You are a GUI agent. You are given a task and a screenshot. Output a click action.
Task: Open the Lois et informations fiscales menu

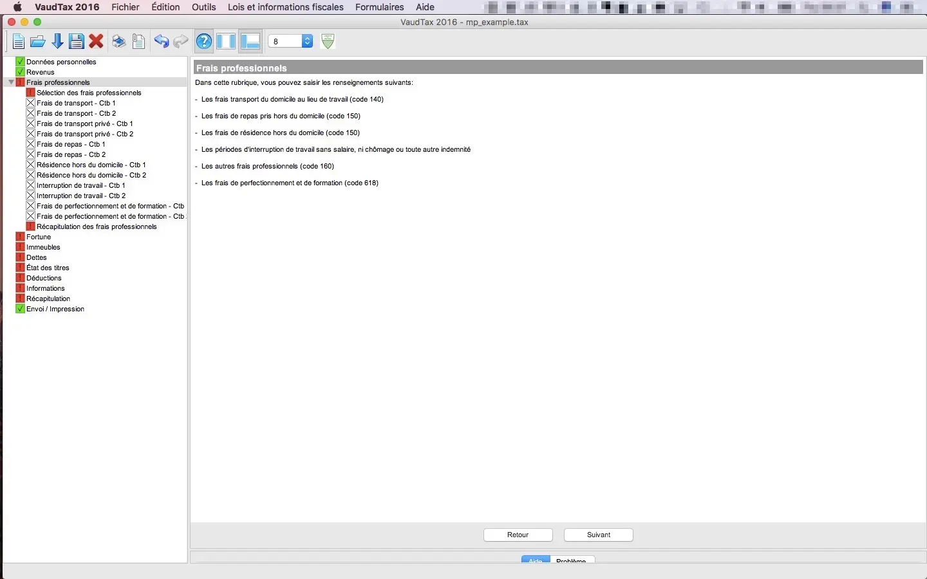pyautogui.click(x=286, y=7)
